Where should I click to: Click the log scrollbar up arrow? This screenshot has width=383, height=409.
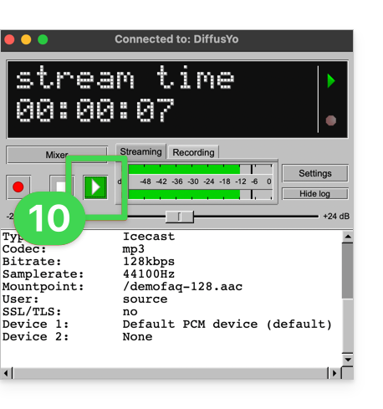[x=348, y=237]
